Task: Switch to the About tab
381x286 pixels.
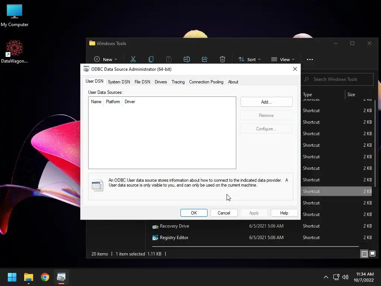Action: tap(233, 82)
